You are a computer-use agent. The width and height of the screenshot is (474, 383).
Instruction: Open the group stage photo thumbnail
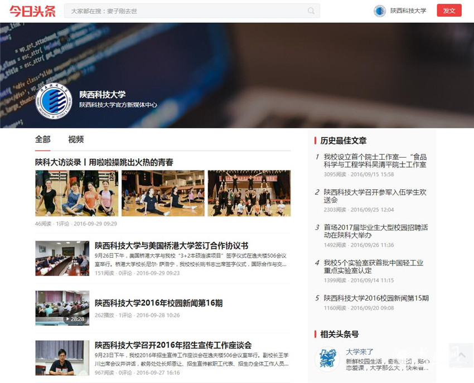tap(249, 193)
